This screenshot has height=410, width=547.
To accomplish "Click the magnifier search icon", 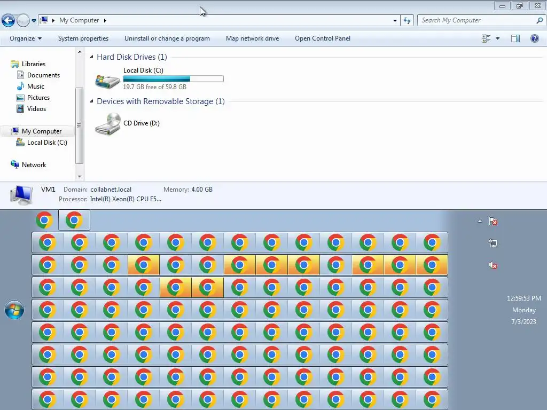I will click(540, 20).
